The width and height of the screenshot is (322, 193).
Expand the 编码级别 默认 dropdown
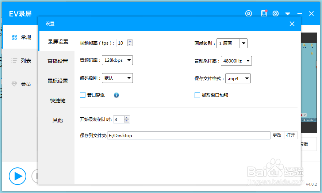tap(129, 78)
